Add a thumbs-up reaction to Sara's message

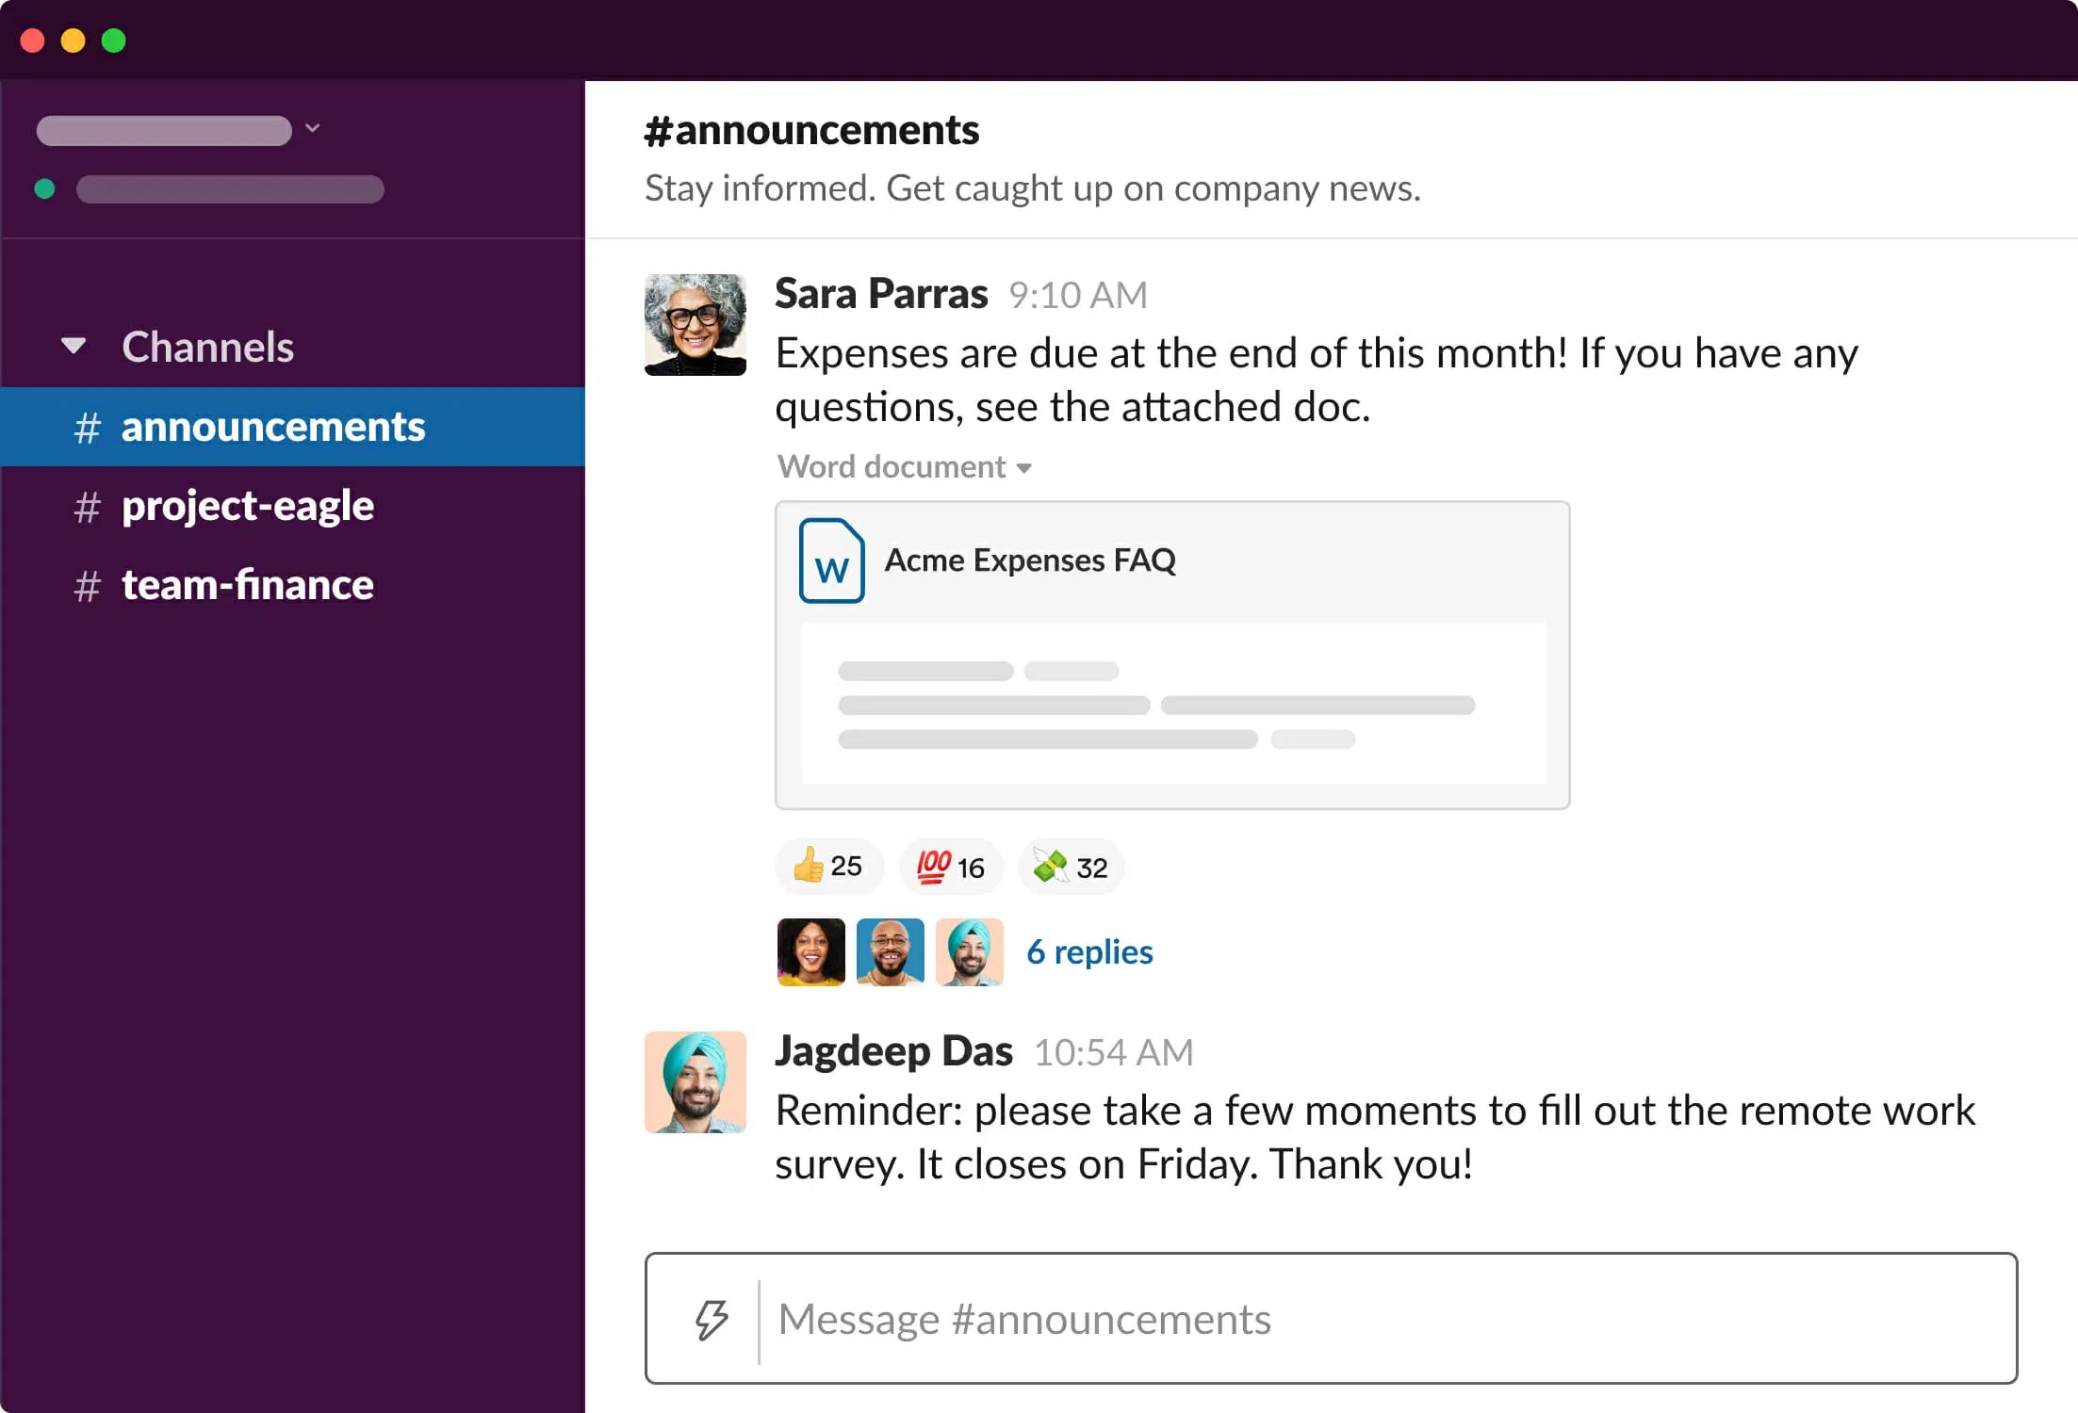tap(828, 866)
